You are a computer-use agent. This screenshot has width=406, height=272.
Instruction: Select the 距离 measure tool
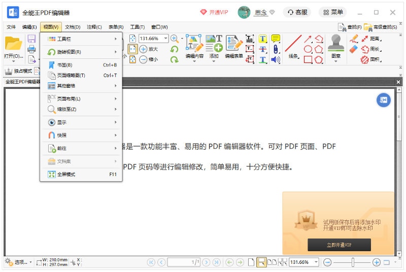(371, 39)
